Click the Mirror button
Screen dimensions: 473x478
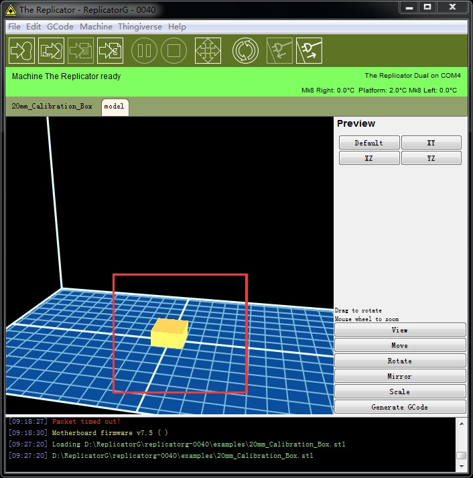pos(400,377)
